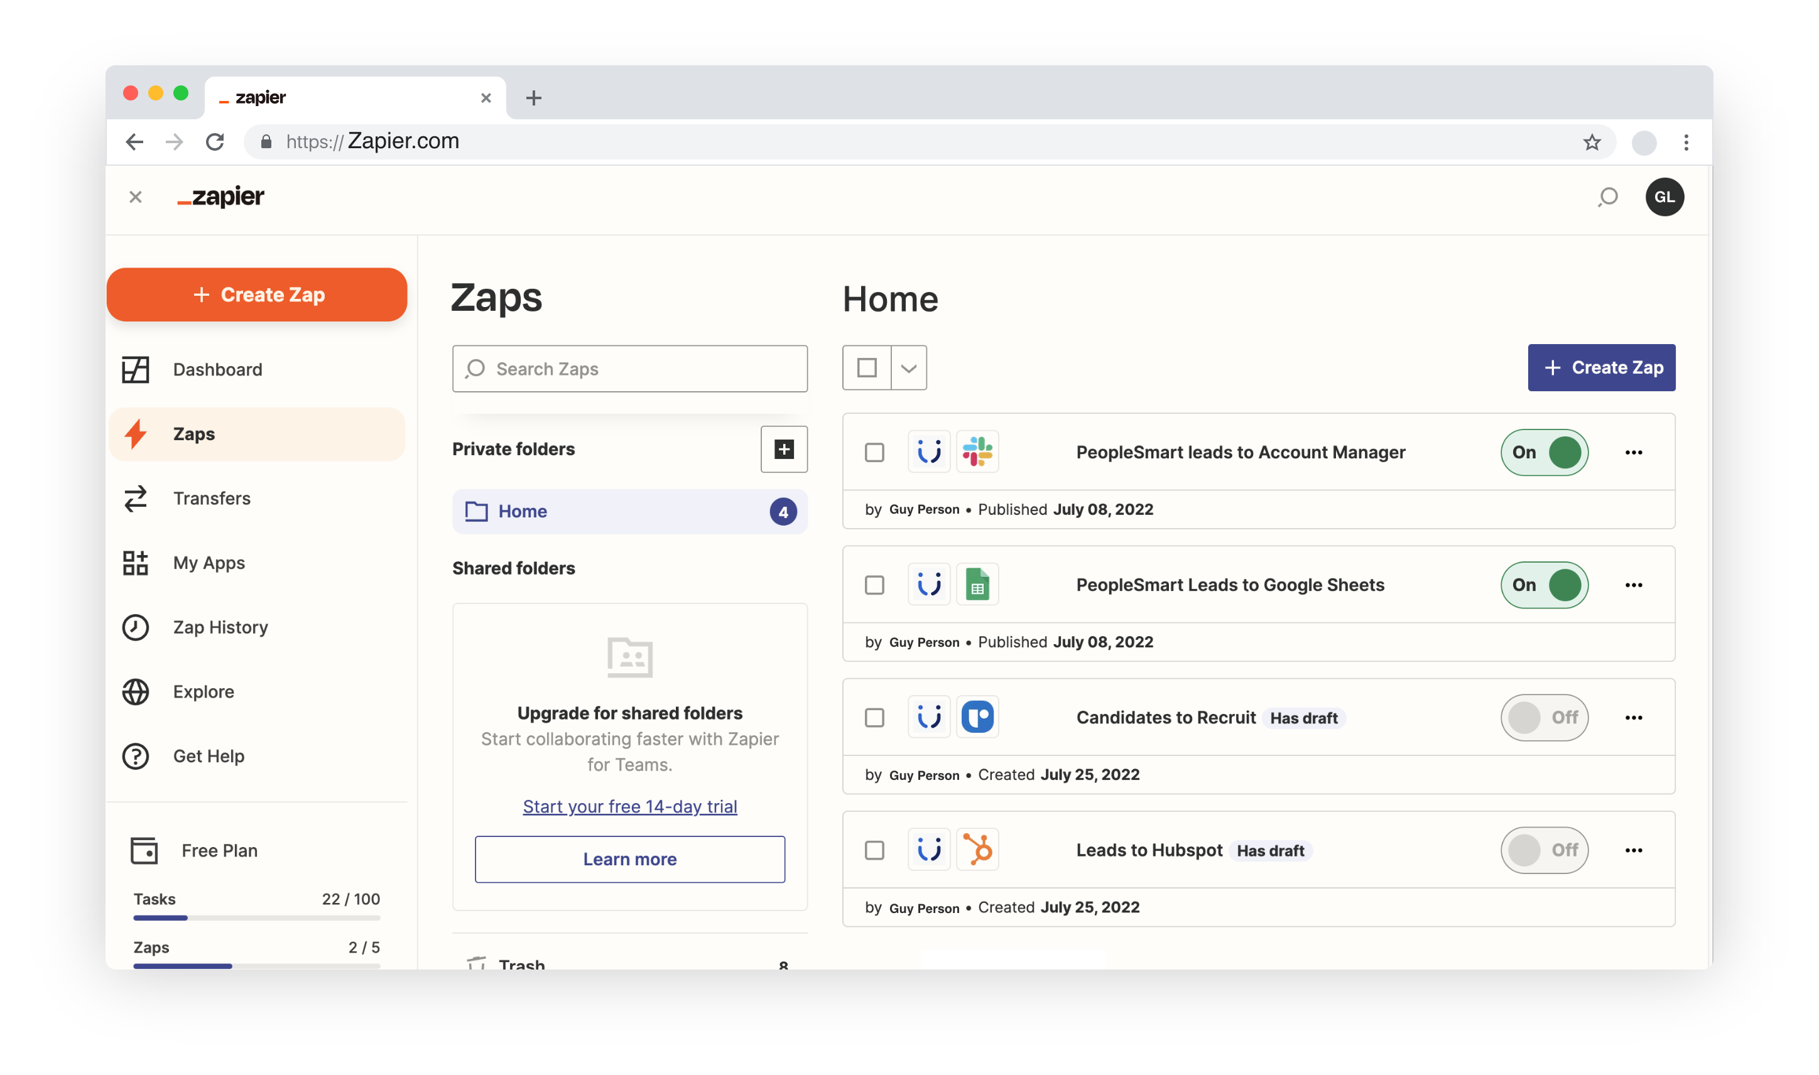
Task: Check Candidates to Recruit checkbox
Action: 874,718
